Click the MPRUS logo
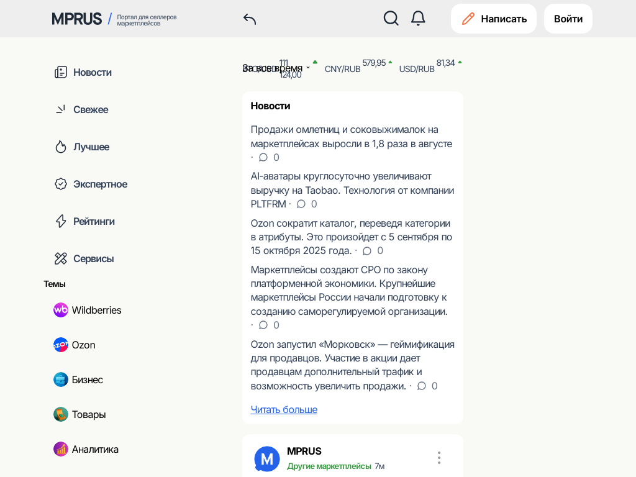This screenshot has width=636, height=477. 76,19
